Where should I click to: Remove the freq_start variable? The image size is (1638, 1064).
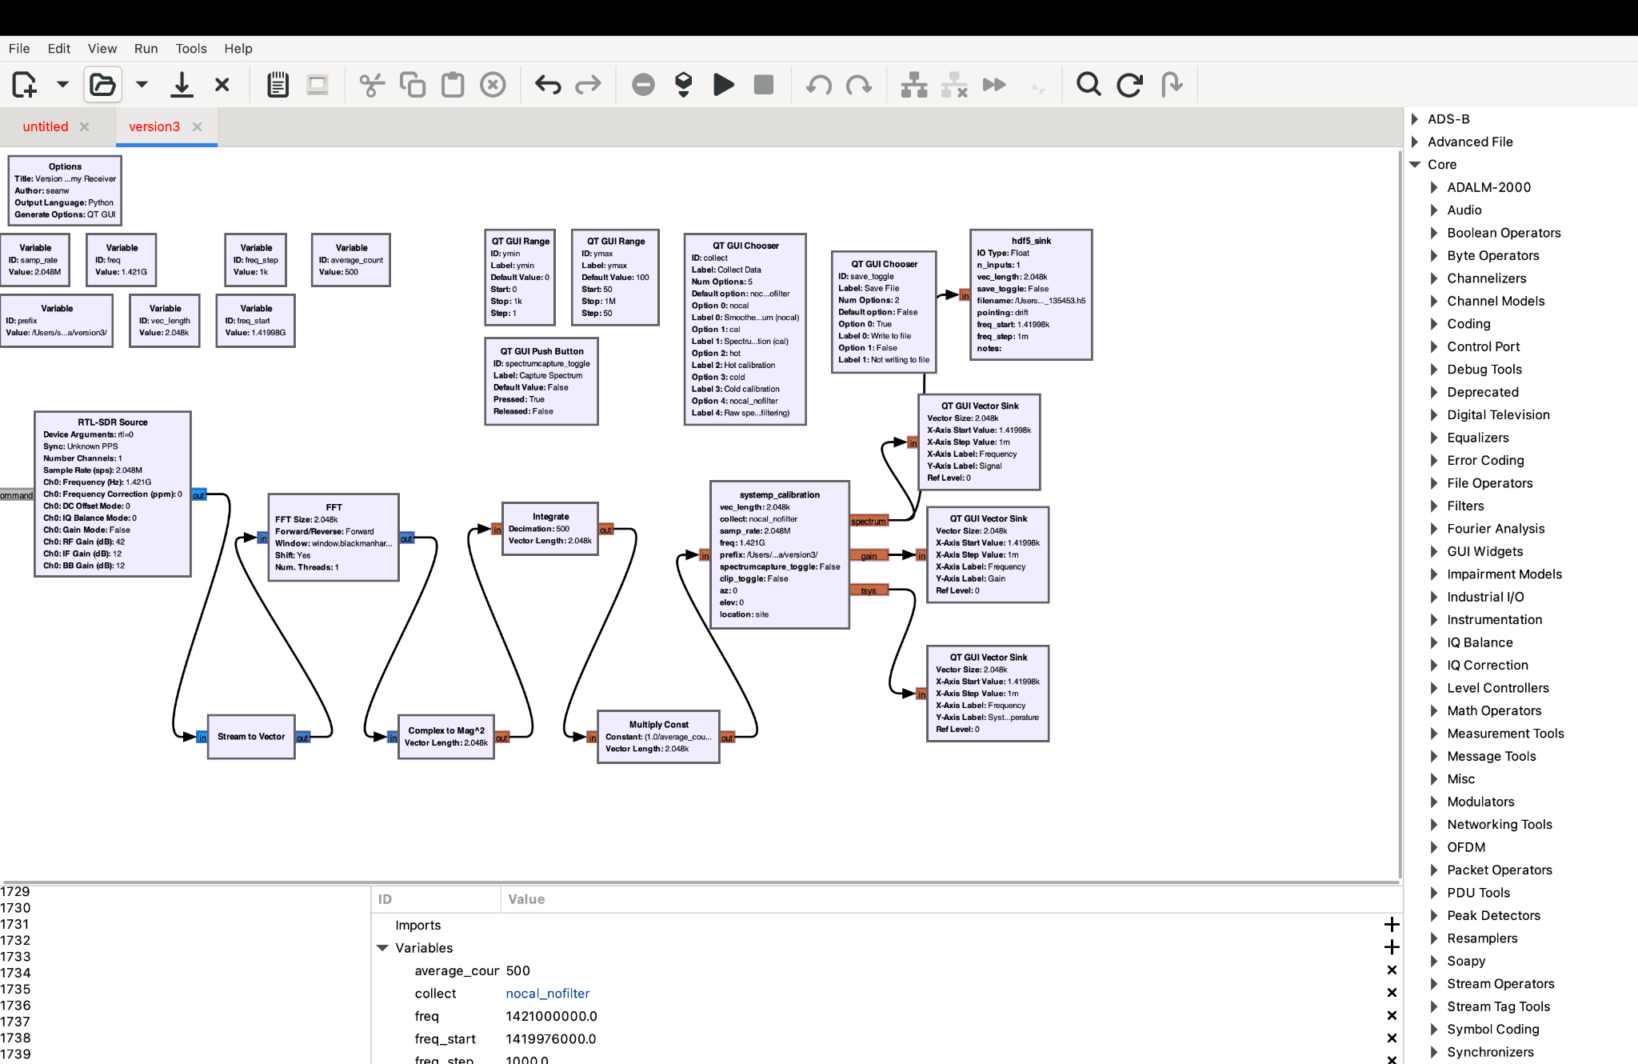[x=1392, y=1038]
